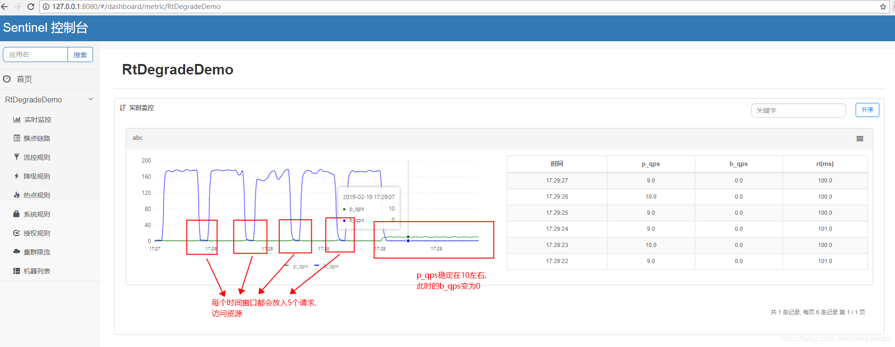The height and width of the screenshot is (347, 895).
Task: Focus the 关键字 filter input
Action: tap(798, 110)
